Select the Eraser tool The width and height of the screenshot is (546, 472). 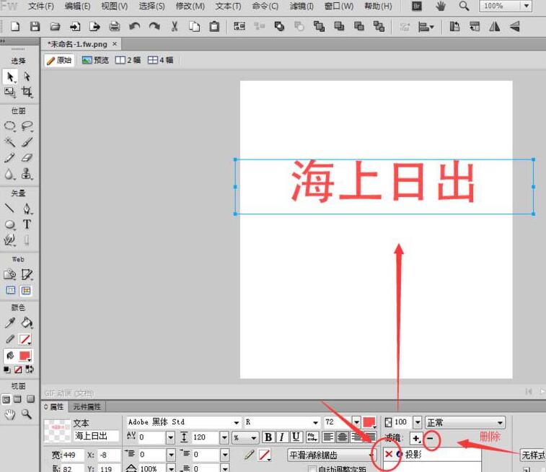tap(27, 158)
